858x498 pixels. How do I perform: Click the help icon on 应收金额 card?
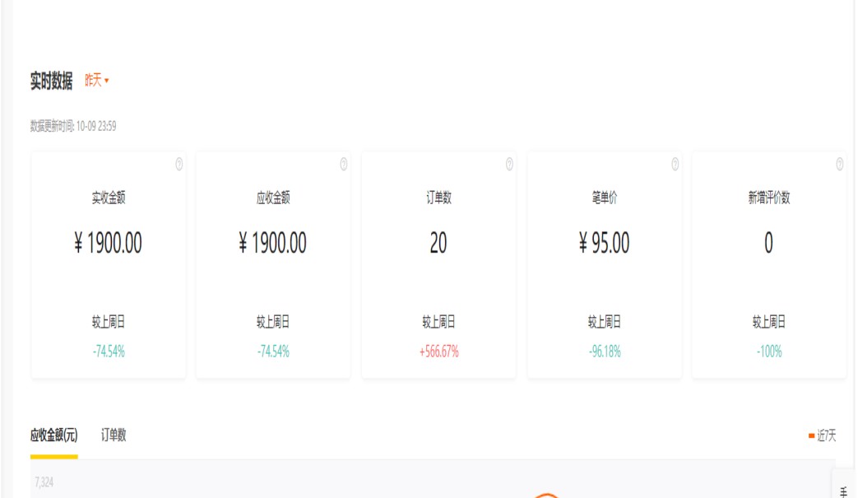click(x=344, y=165)
